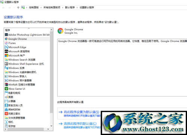Screen dimensions: 187x135
Task: Click 选择此程序的默认值(C) link
Action: click(80, 123)
